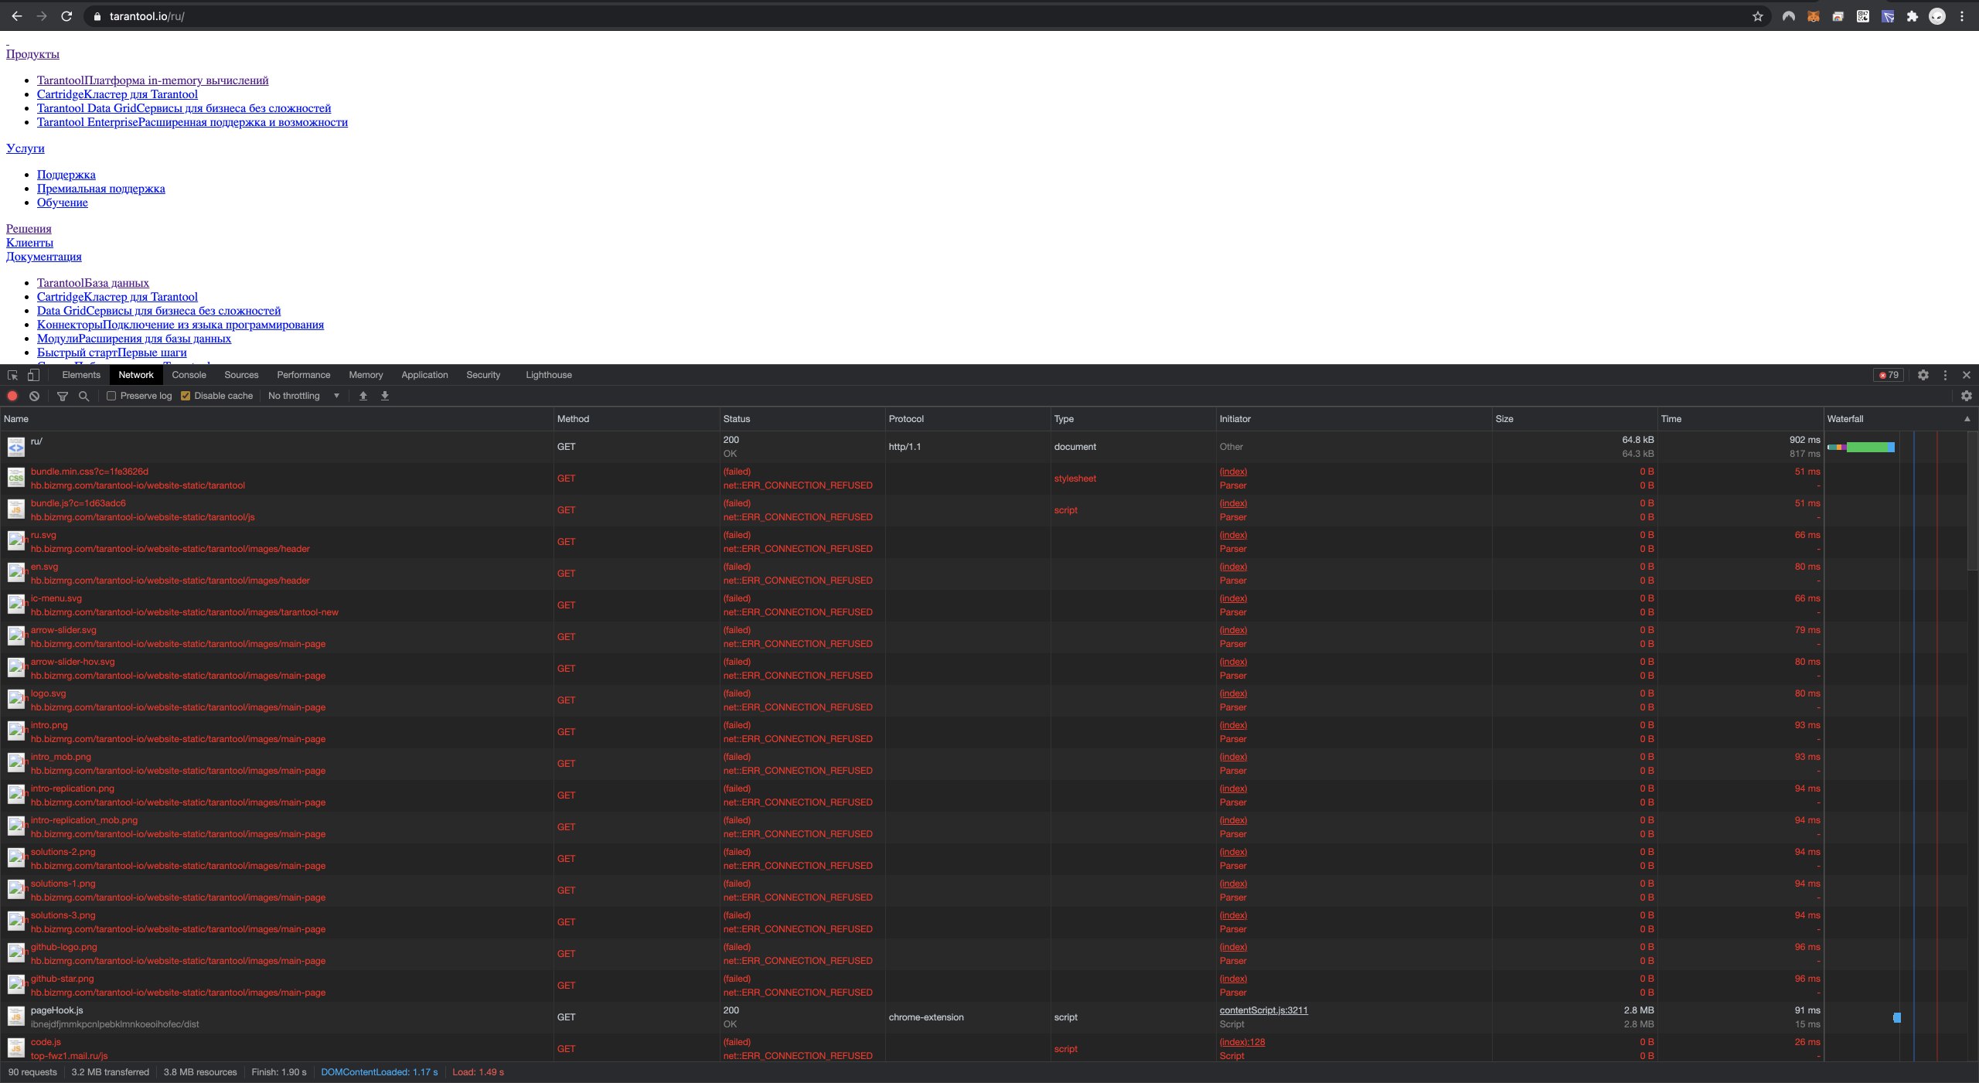The width and height of the screenshot is (1979, 1083).
Task: Click the network list vertical scrollbar
Action: (x=1973, y=500)
